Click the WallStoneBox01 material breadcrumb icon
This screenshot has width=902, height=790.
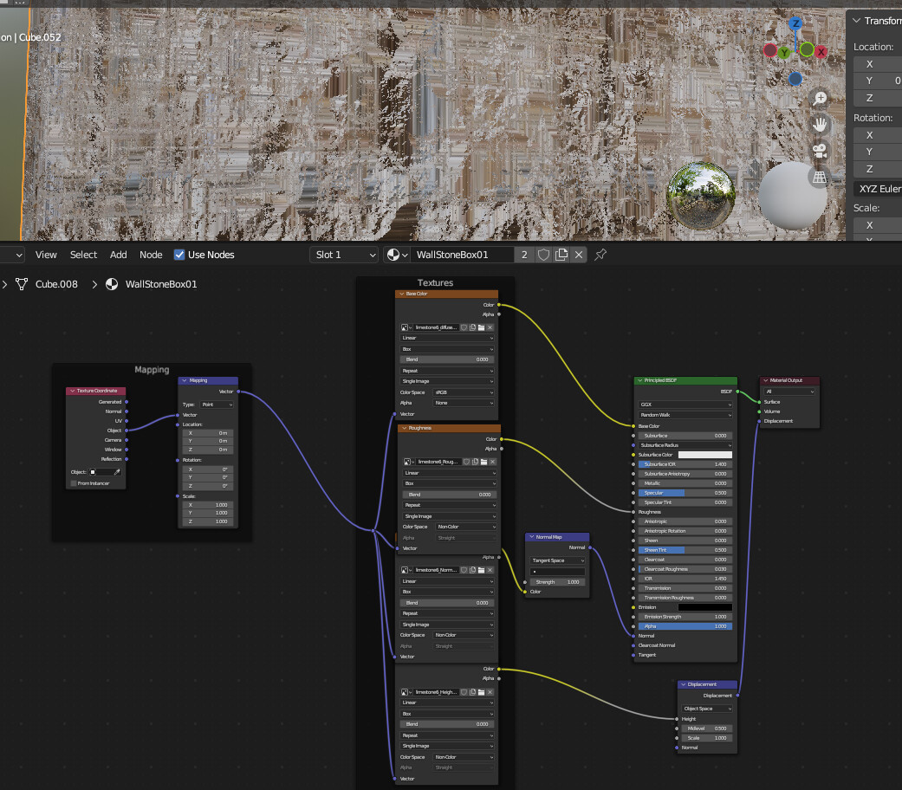click(112, 284)
